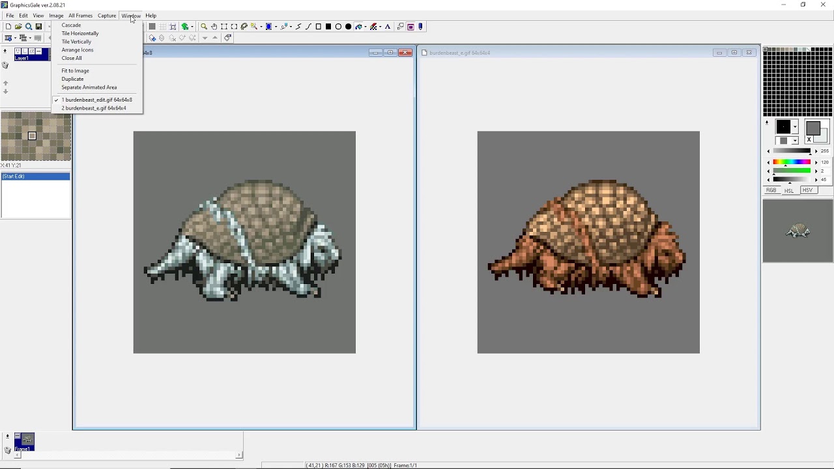Select the outlined ellipse tool
Screen dimensions: 834x469
[338, 27]
